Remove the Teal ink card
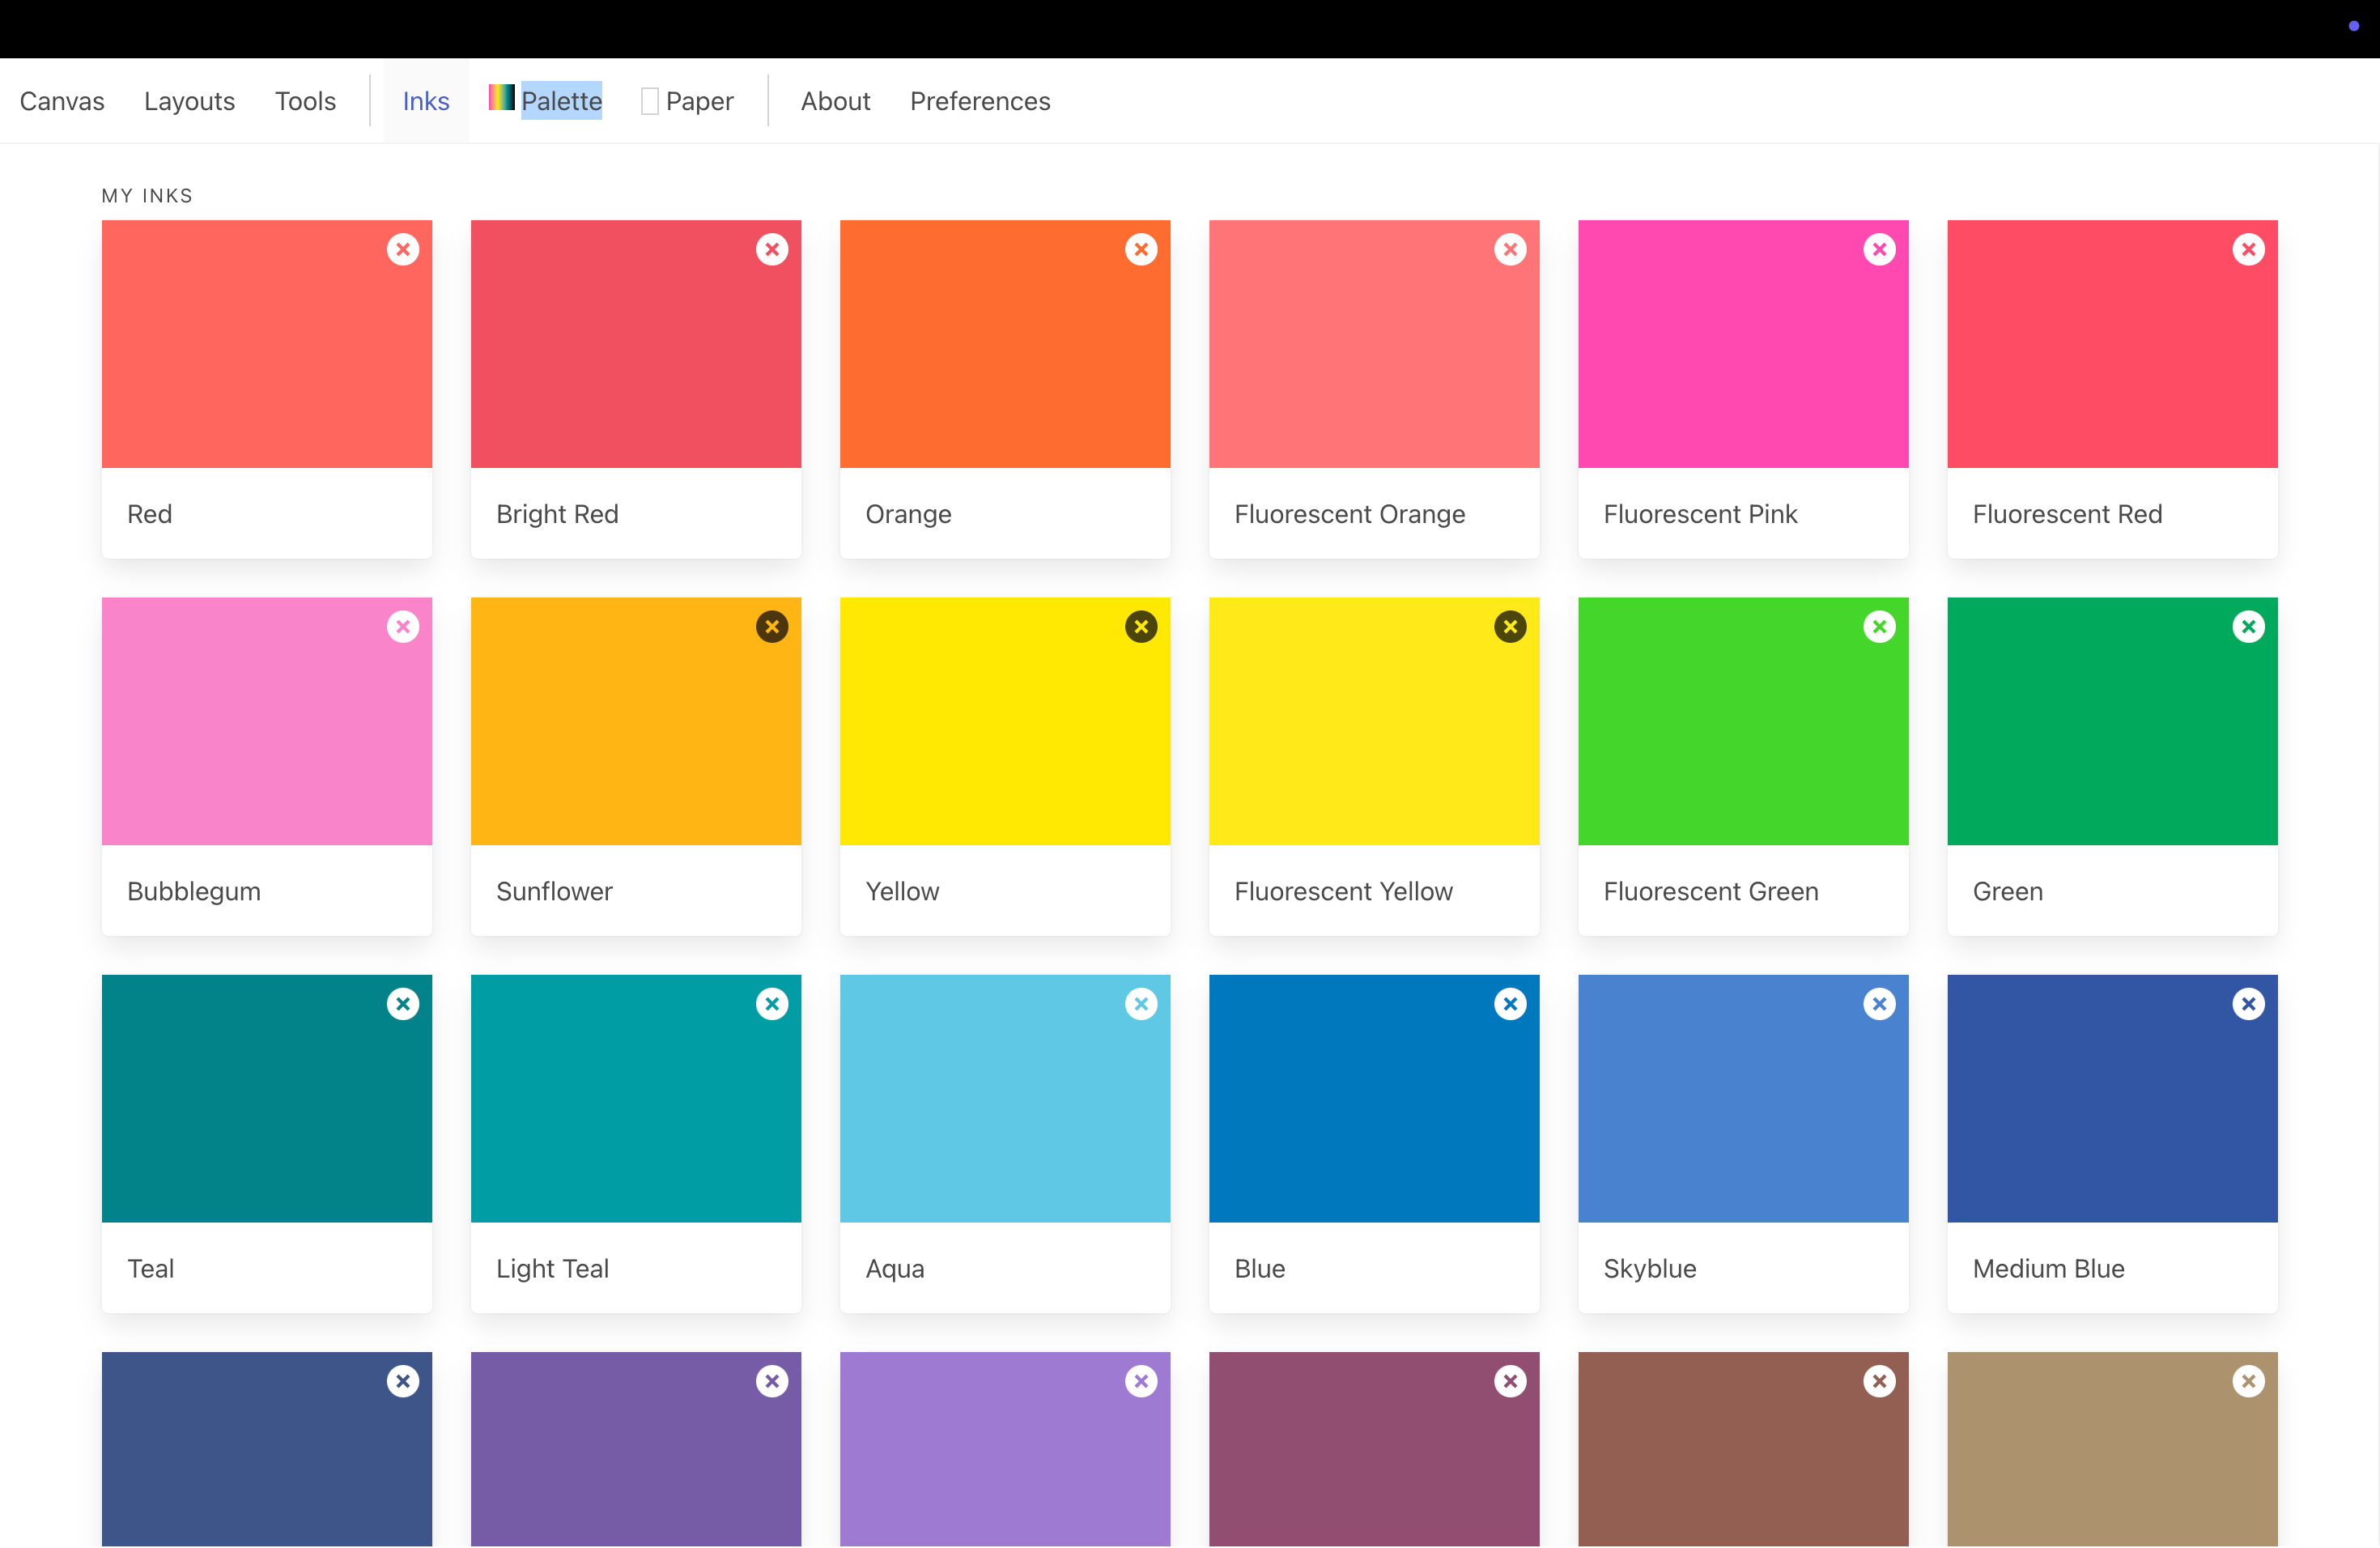Viewport: 2380px width, 1548px height. click(x=403, y=1004)
